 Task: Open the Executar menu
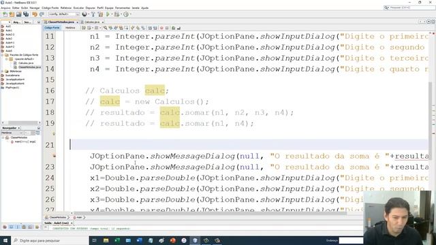pyautogui.click(x=78, y=7)
